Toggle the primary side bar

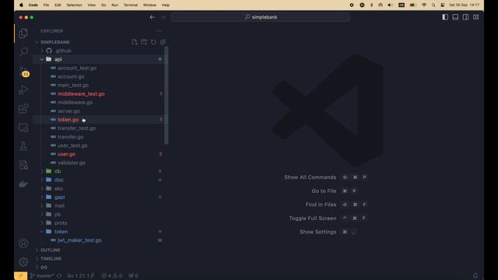tap(445, 17)
